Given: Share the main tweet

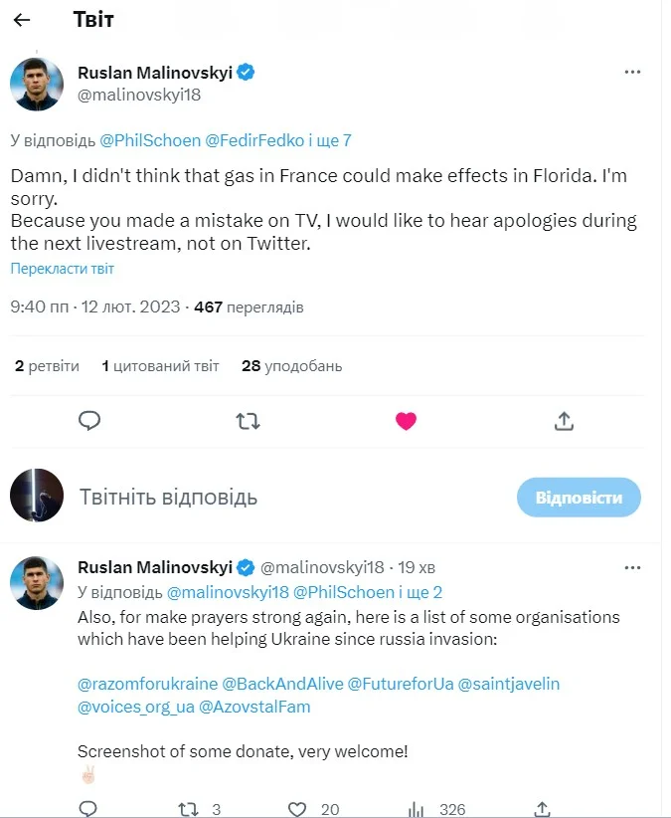Looking at the screenshot, I should (564, 420).
